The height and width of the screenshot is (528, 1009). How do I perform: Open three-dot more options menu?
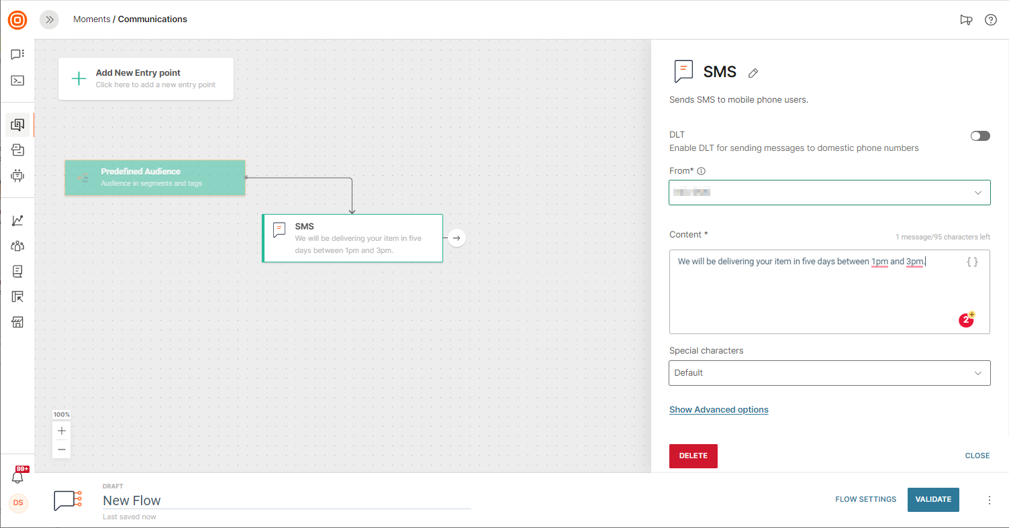pyautogui.click(x=989, y=500)
